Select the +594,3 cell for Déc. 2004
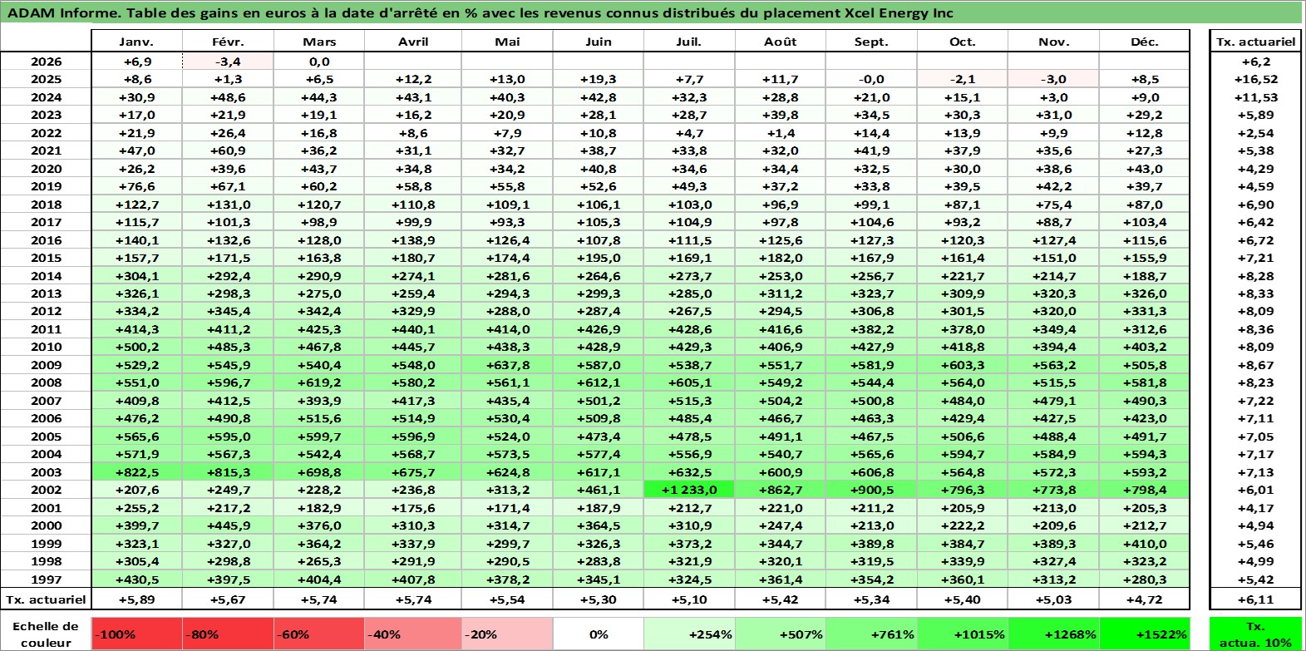 [1145, 454]
